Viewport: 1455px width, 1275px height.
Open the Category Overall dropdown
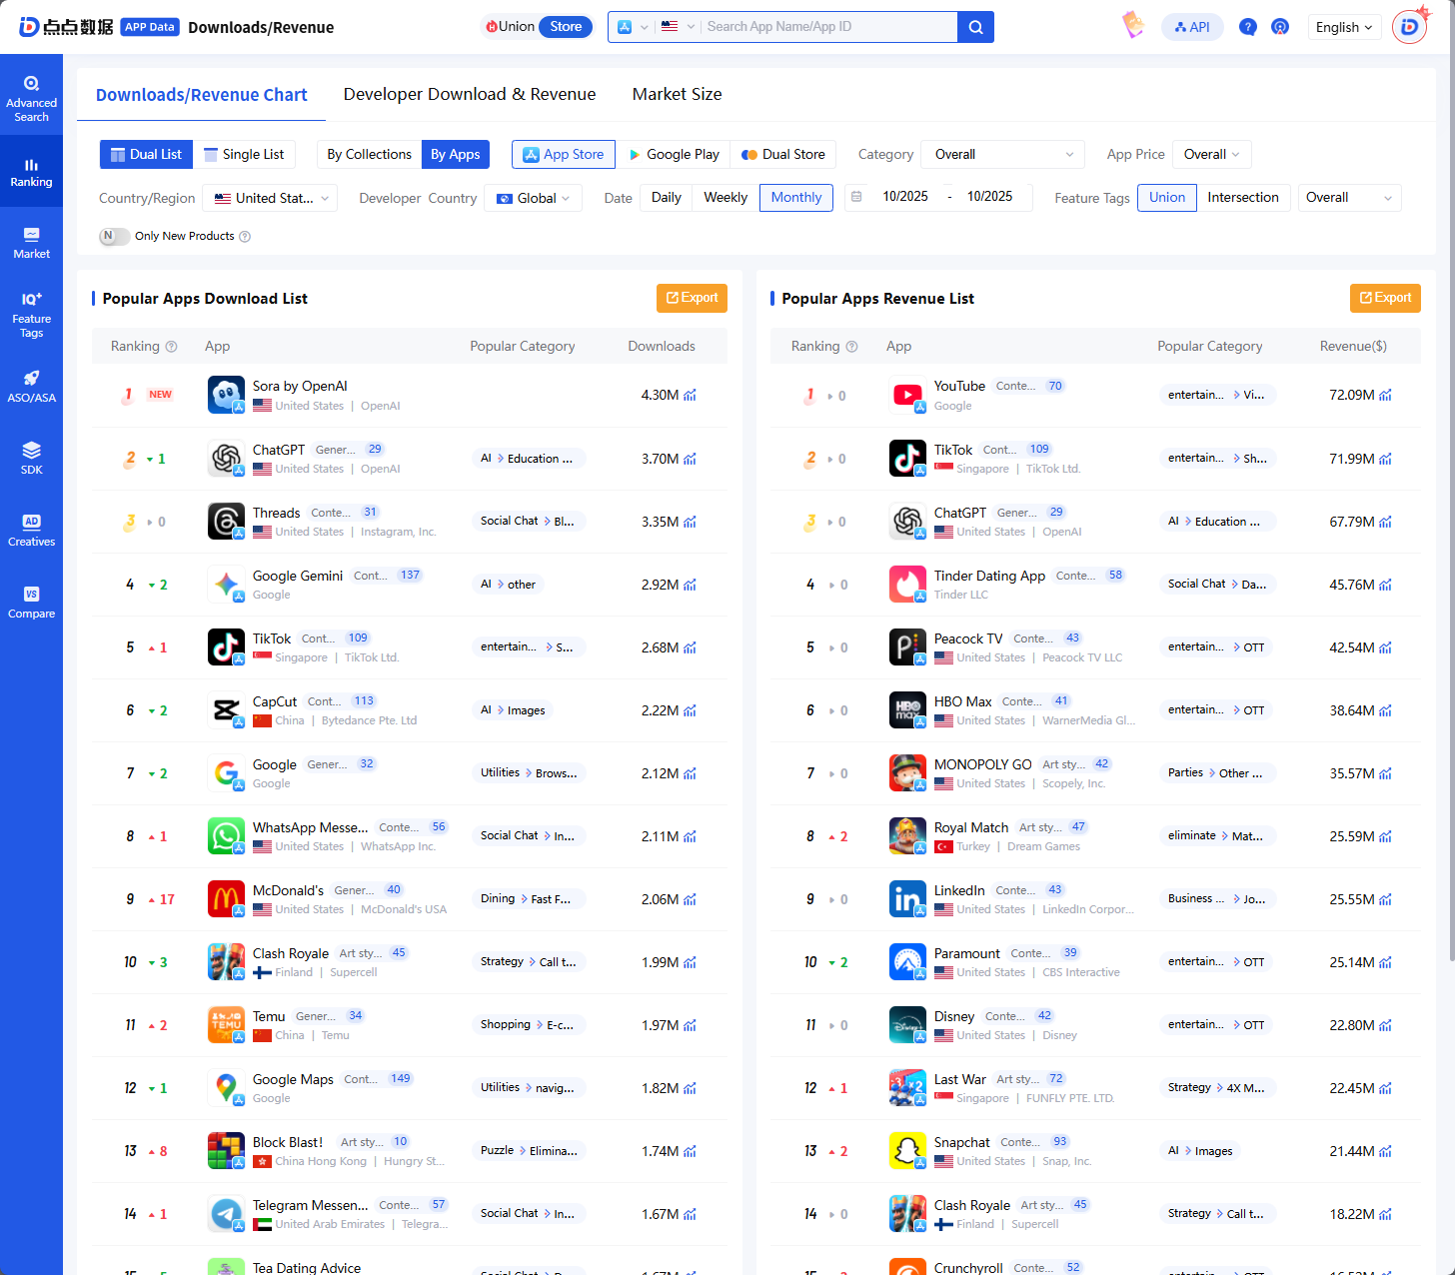[x=1003, y=154]
